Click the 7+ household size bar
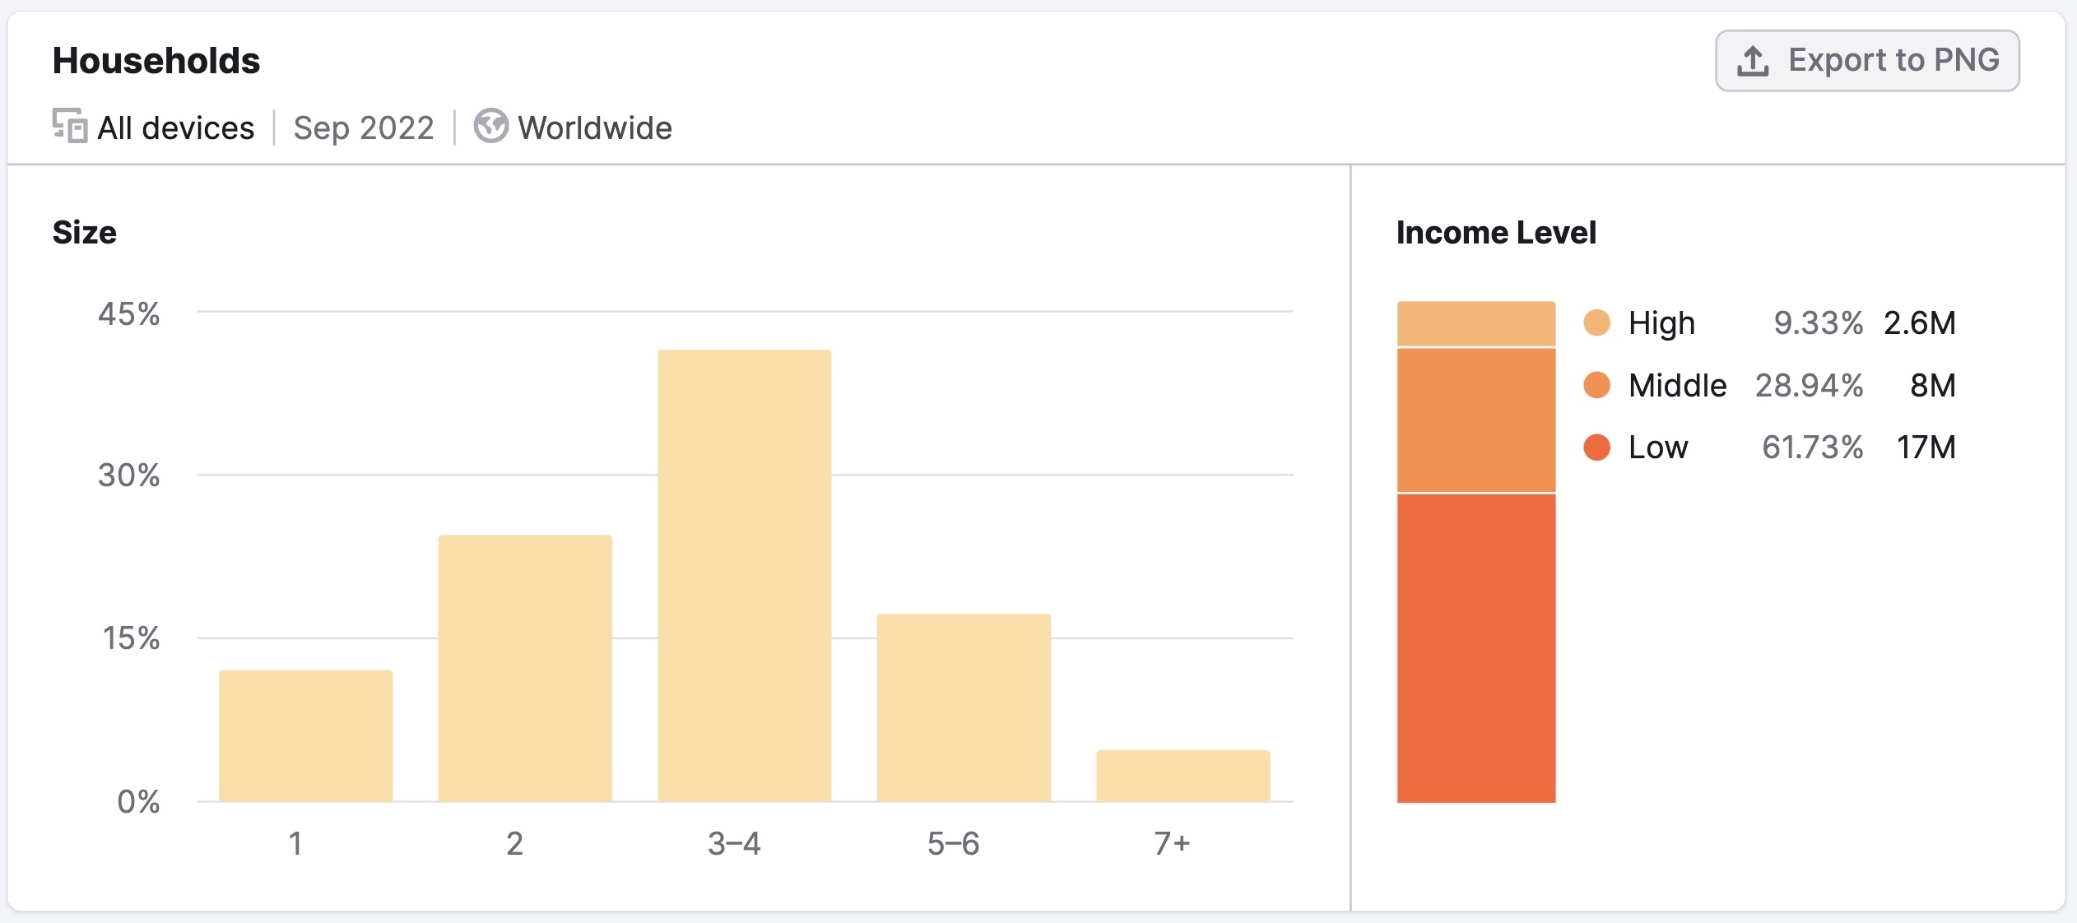 (1183, 776)
